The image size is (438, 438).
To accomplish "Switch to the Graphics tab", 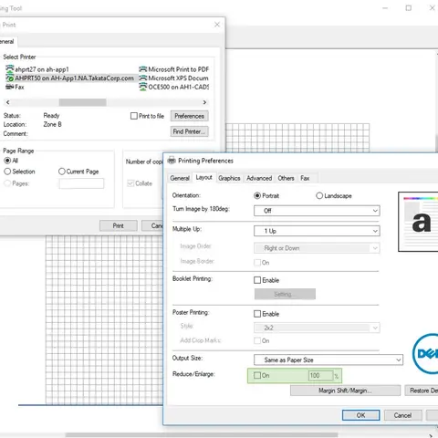I will [229, 178].
